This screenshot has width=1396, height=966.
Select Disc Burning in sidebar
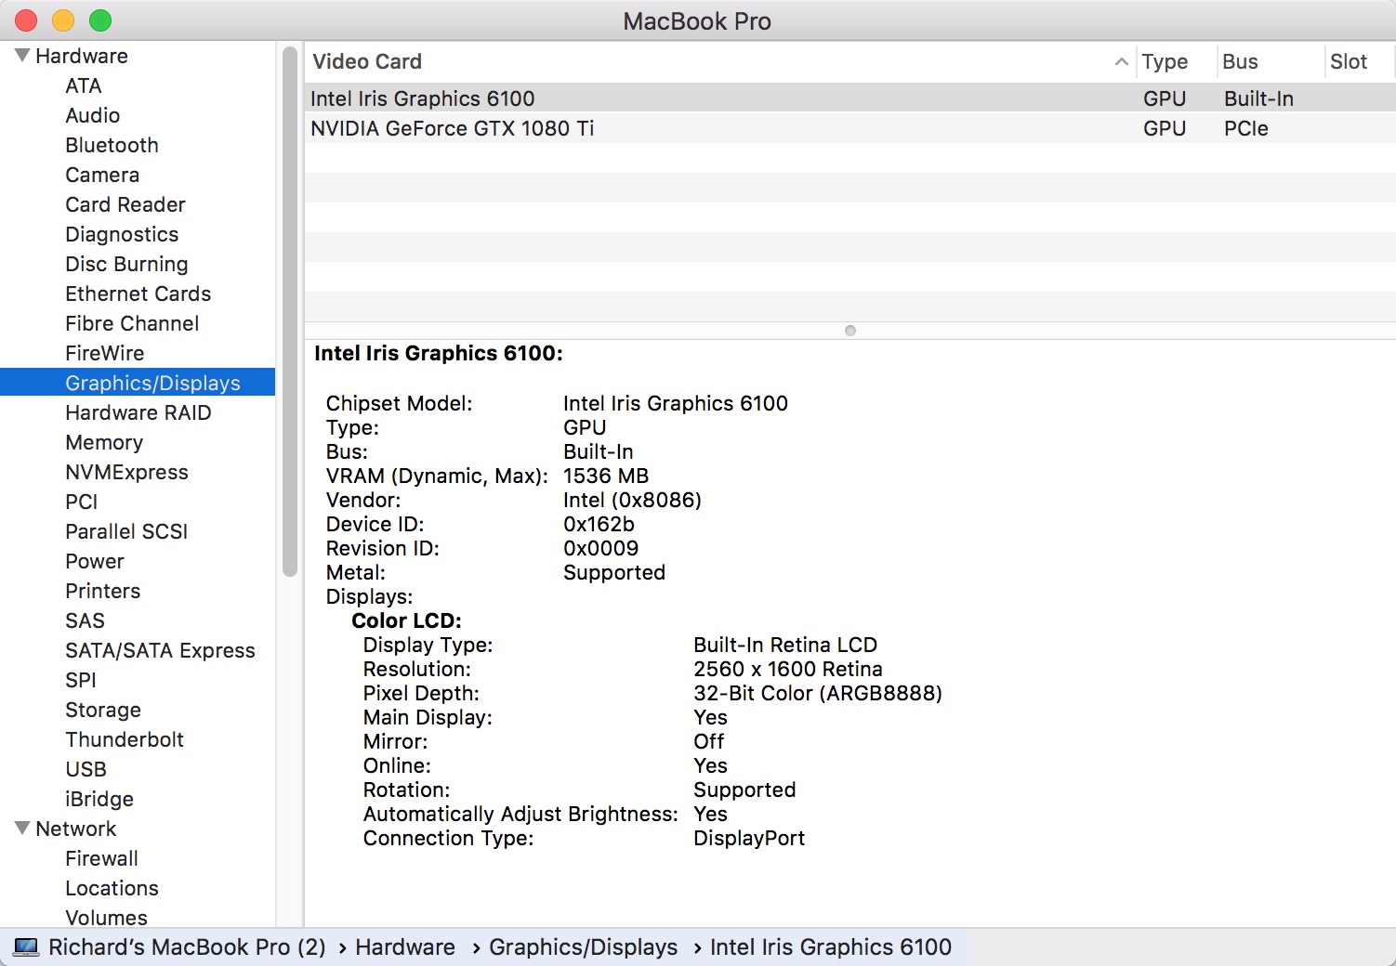[126, 264]
